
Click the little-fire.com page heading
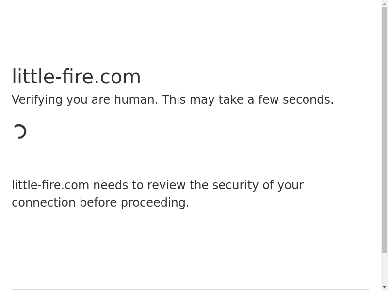76,77
